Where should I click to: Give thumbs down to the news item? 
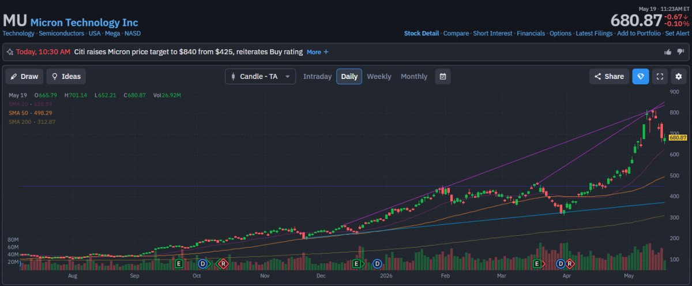680,52
